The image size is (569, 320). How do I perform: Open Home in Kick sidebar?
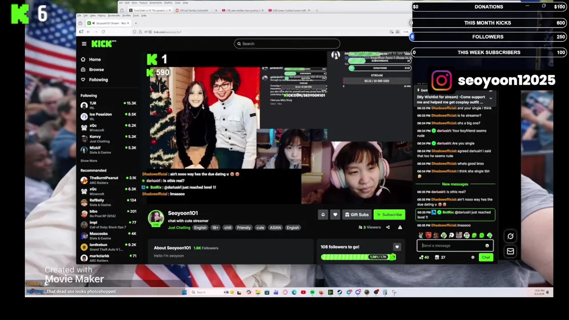tap(91, 60)
